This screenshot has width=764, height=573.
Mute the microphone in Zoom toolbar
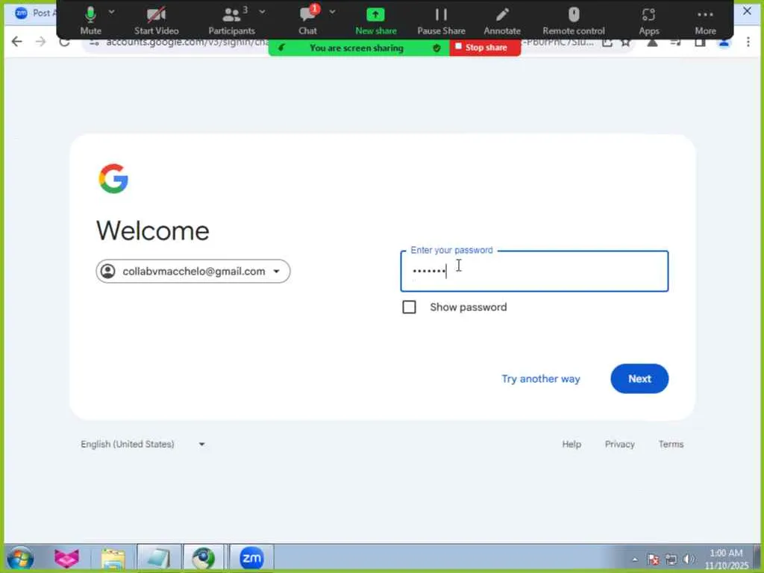[90, 20]
